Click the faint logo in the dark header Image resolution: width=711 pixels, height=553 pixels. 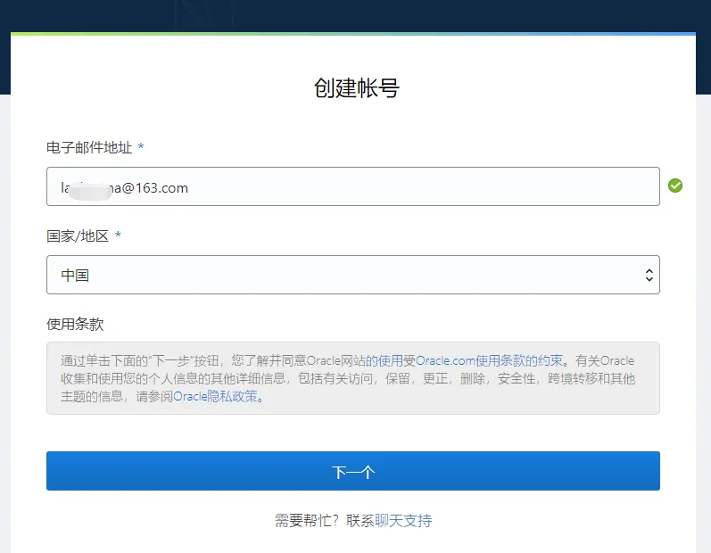pyautogui.click(x=204, y=14)
